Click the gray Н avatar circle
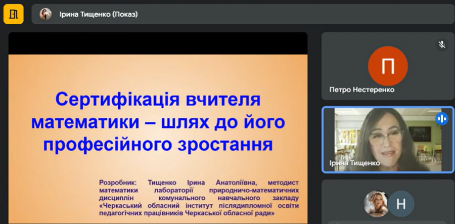Viewport: 455px width, 224px height. (401, 204)
